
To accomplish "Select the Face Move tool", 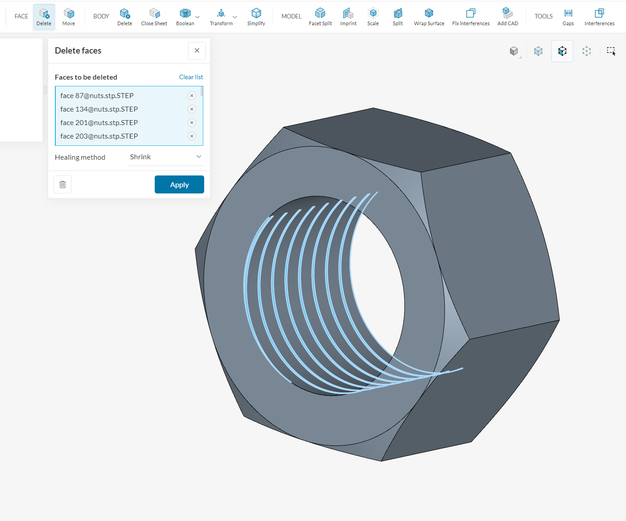I will [68, 17].
